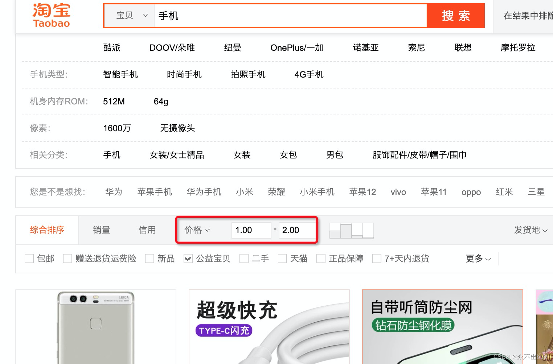Open the 超级快充 cable product image

[x=269, y=327]
